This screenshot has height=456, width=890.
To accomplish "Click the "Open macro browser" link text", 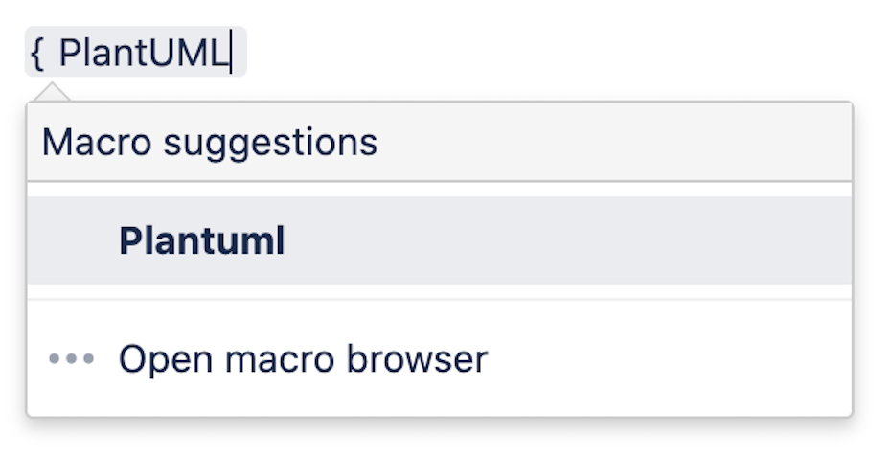I will (x=303, y=359).
